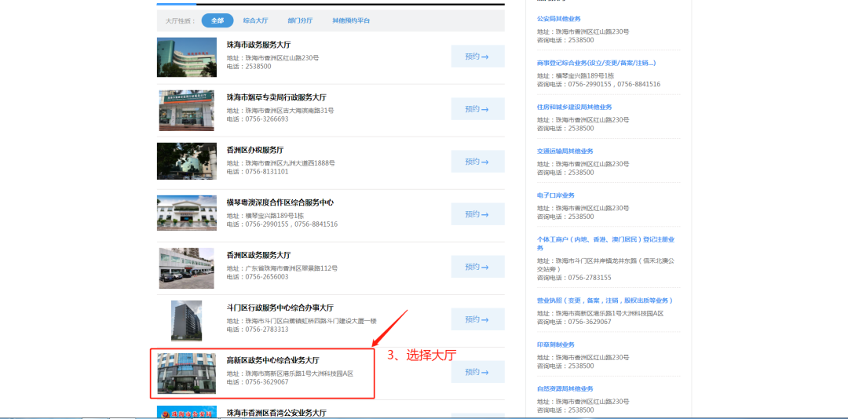Open sidebar link 公安局其他业务
The image size is (848, 419).
coord(559,19)
